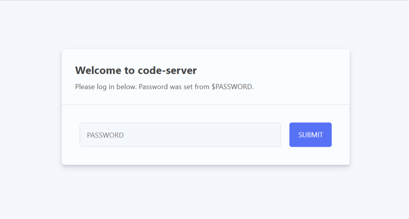Click the 'Welcome to code-server' heading
Viewport: 409px width, 219px height.
point(136,70)
